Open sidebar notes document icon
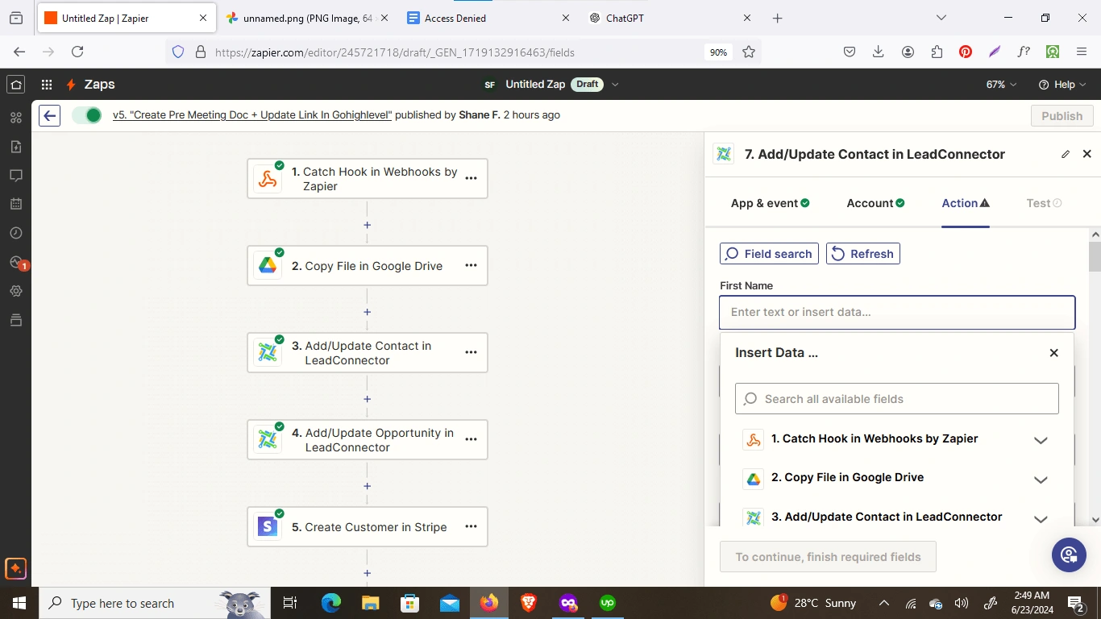Image resolution: width=1101 pixels, height=619 pixels. coord(15,147)
